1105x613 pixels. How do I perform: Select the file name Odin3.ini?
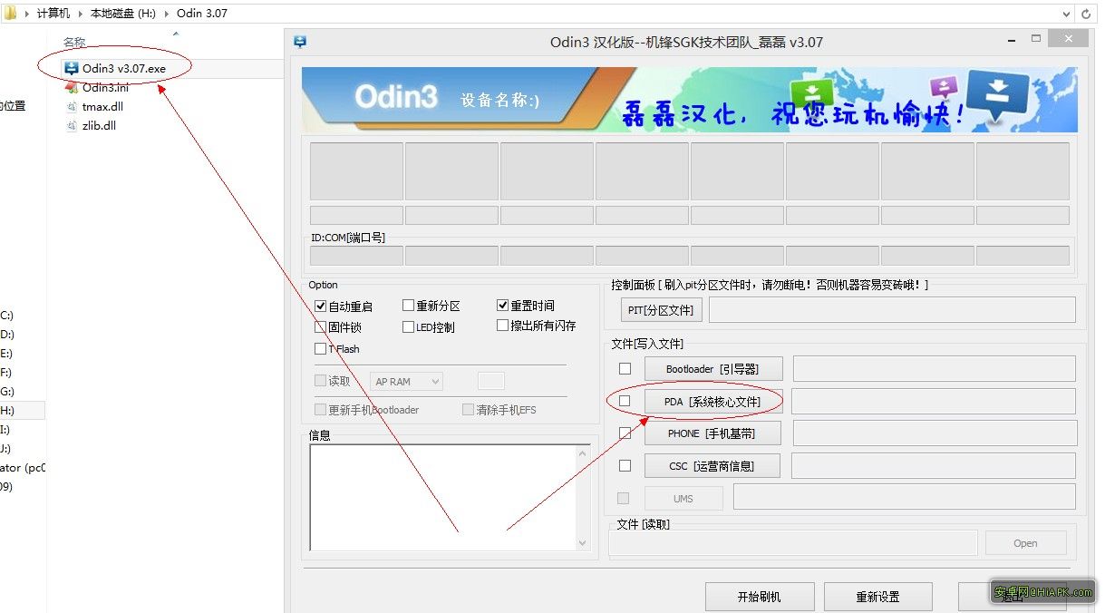105,88
